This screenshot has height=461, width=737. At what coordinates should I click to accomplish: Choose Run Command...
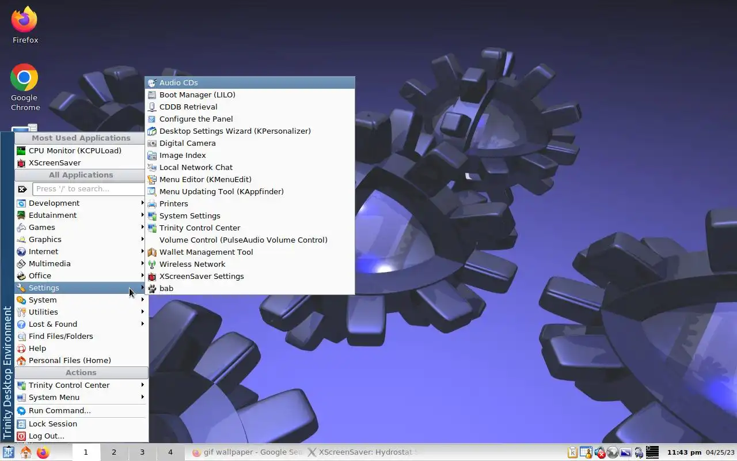[x=81, y=410]
